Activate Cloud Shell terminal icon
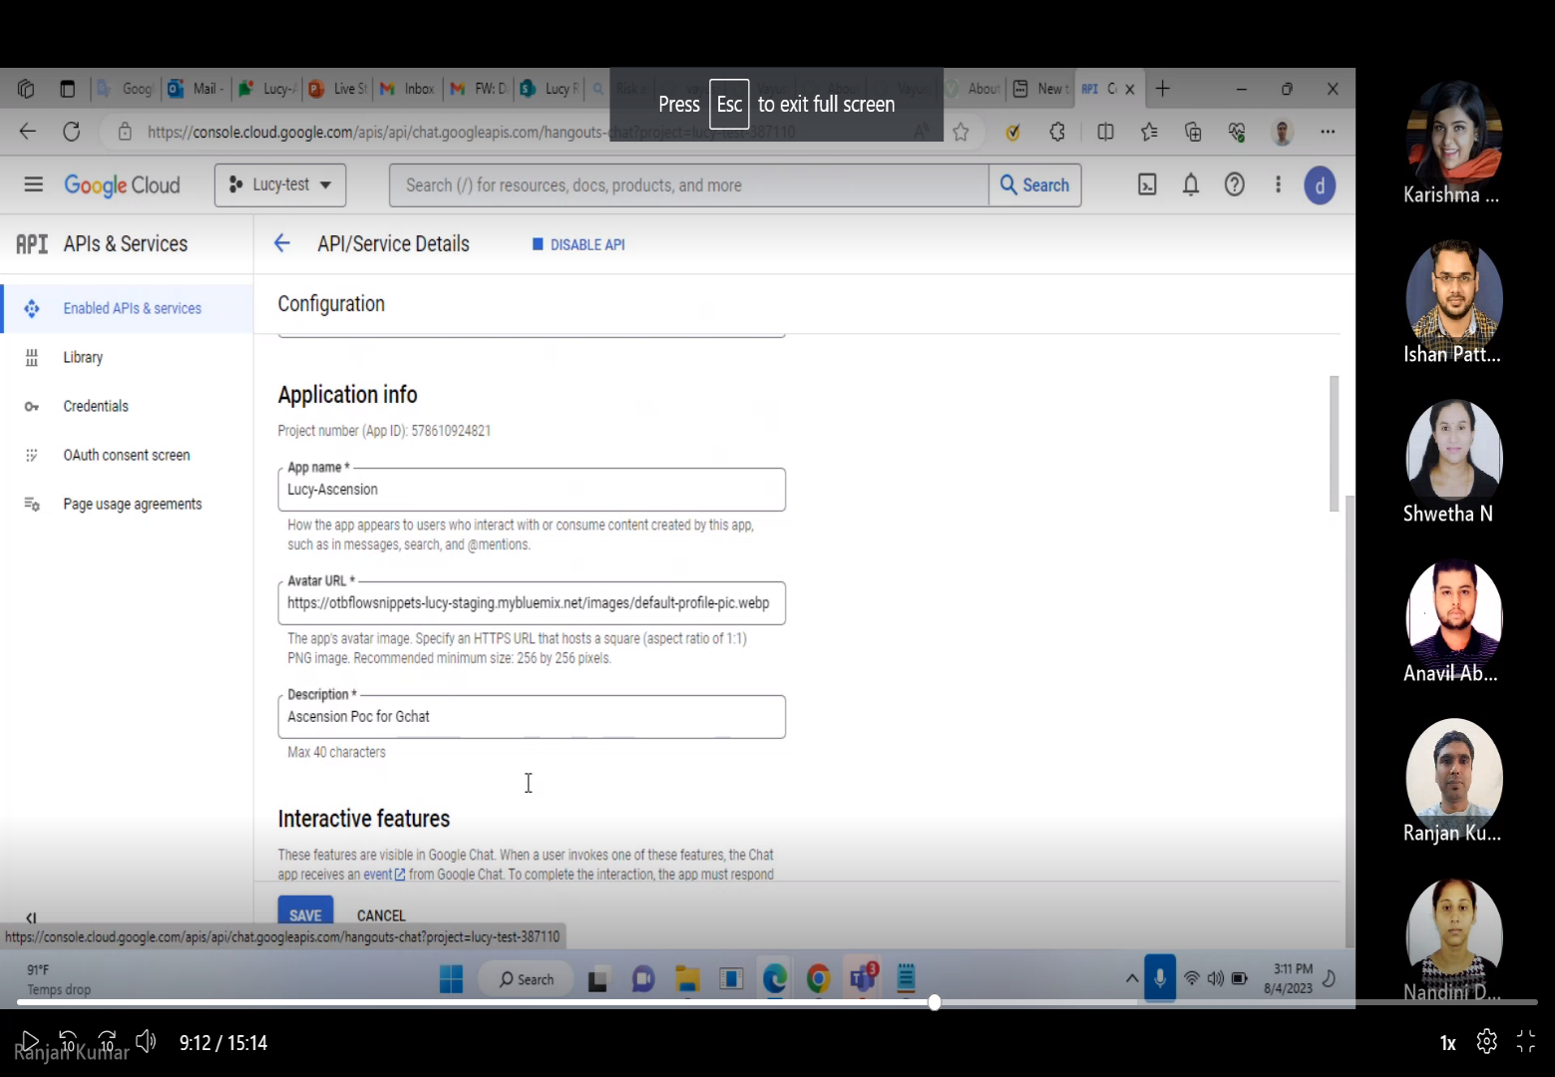Screen dimensions: 1555x1077 pyautogui.click(x=1147, y=184)
